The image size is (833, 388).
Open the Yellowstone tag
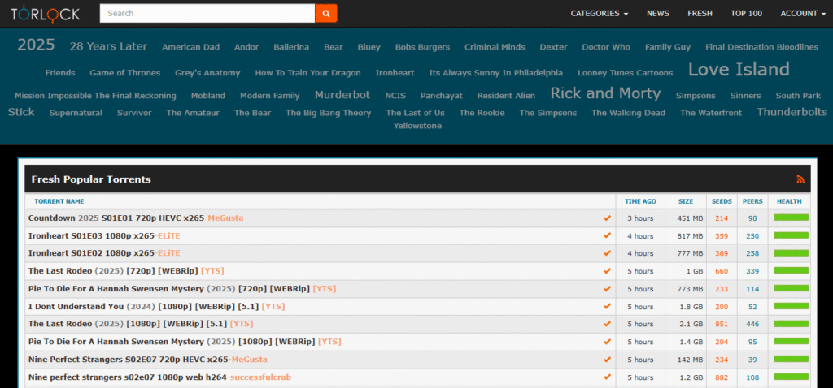[417, 126]
